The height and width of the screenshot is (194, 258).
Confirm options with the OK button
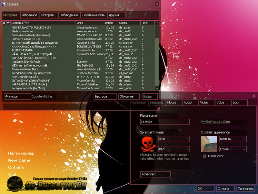[x=205, y=189]
